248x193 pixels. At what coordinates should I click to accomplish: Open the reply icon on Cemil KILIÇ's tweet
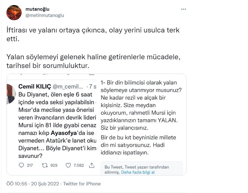point(22,166)
